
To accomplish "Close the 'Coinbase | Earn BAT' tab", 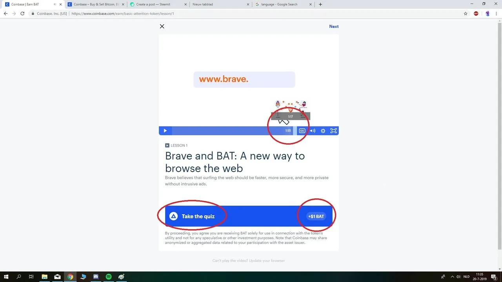I will [x=60, y=4].
